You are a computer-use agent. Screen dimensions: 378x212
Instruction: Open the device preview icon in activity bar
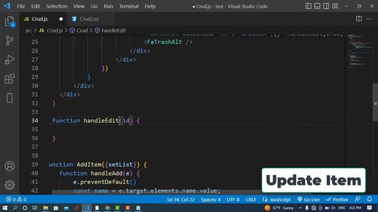[9, 98]
